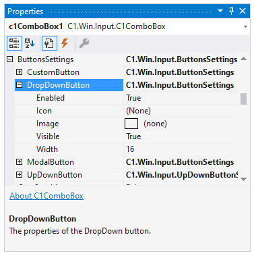Expand the UpDownButton settings
This screenshot has width=254, height=256.
click(20, 175)
